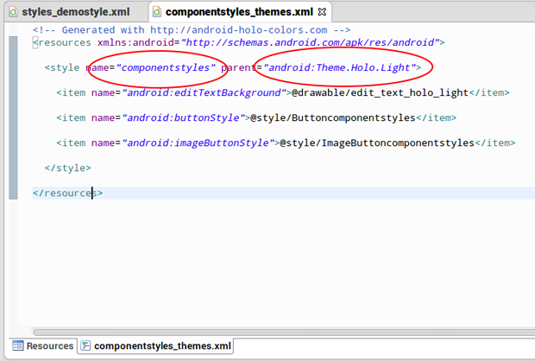Open the Resources bottom tab
This screenshot has height=361, width=535.
(42, 346)
